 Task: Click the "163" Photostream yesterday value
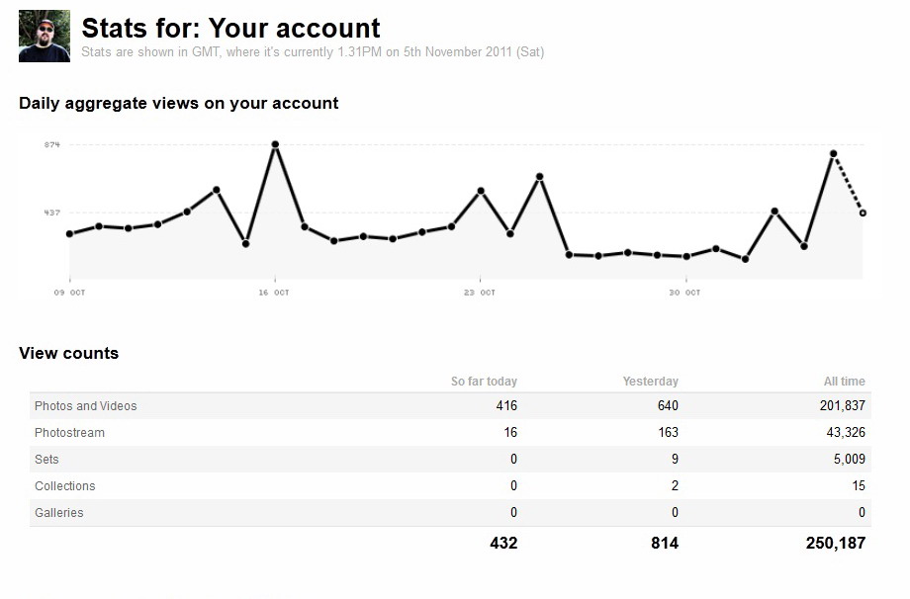click(669, 433)
